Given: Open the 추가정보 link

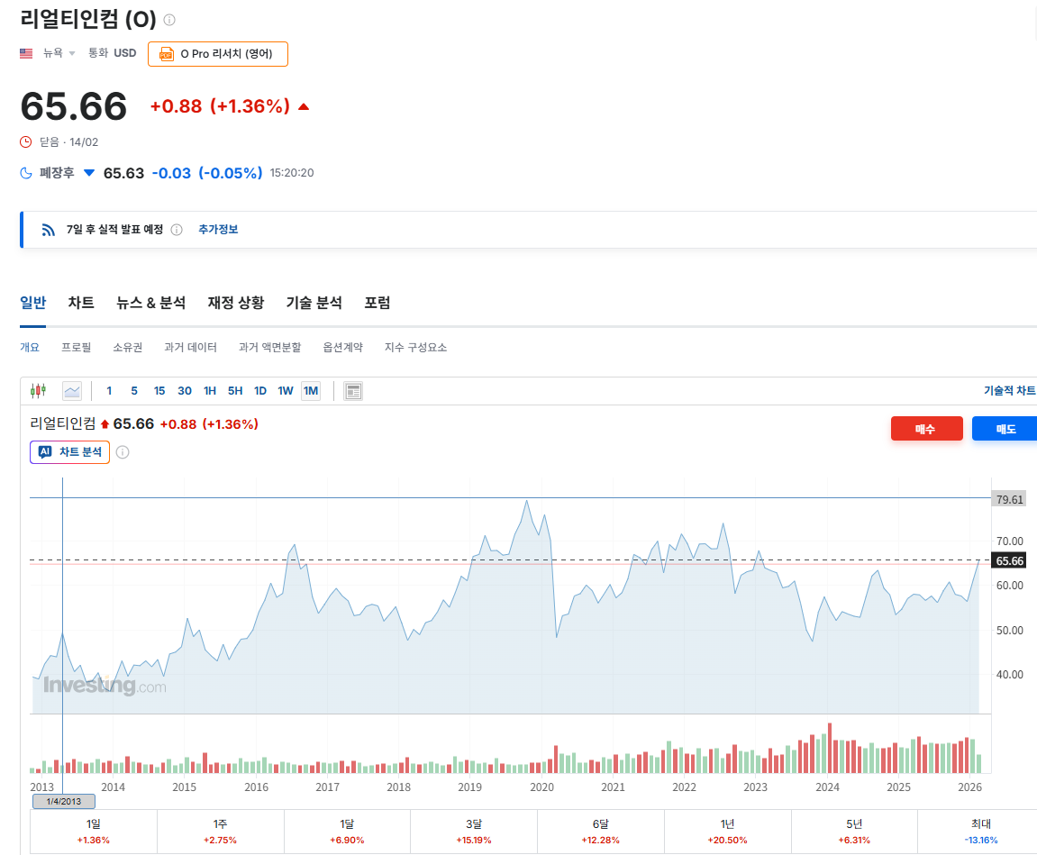Looking at the screenshot, I should [x=218, y=230].
